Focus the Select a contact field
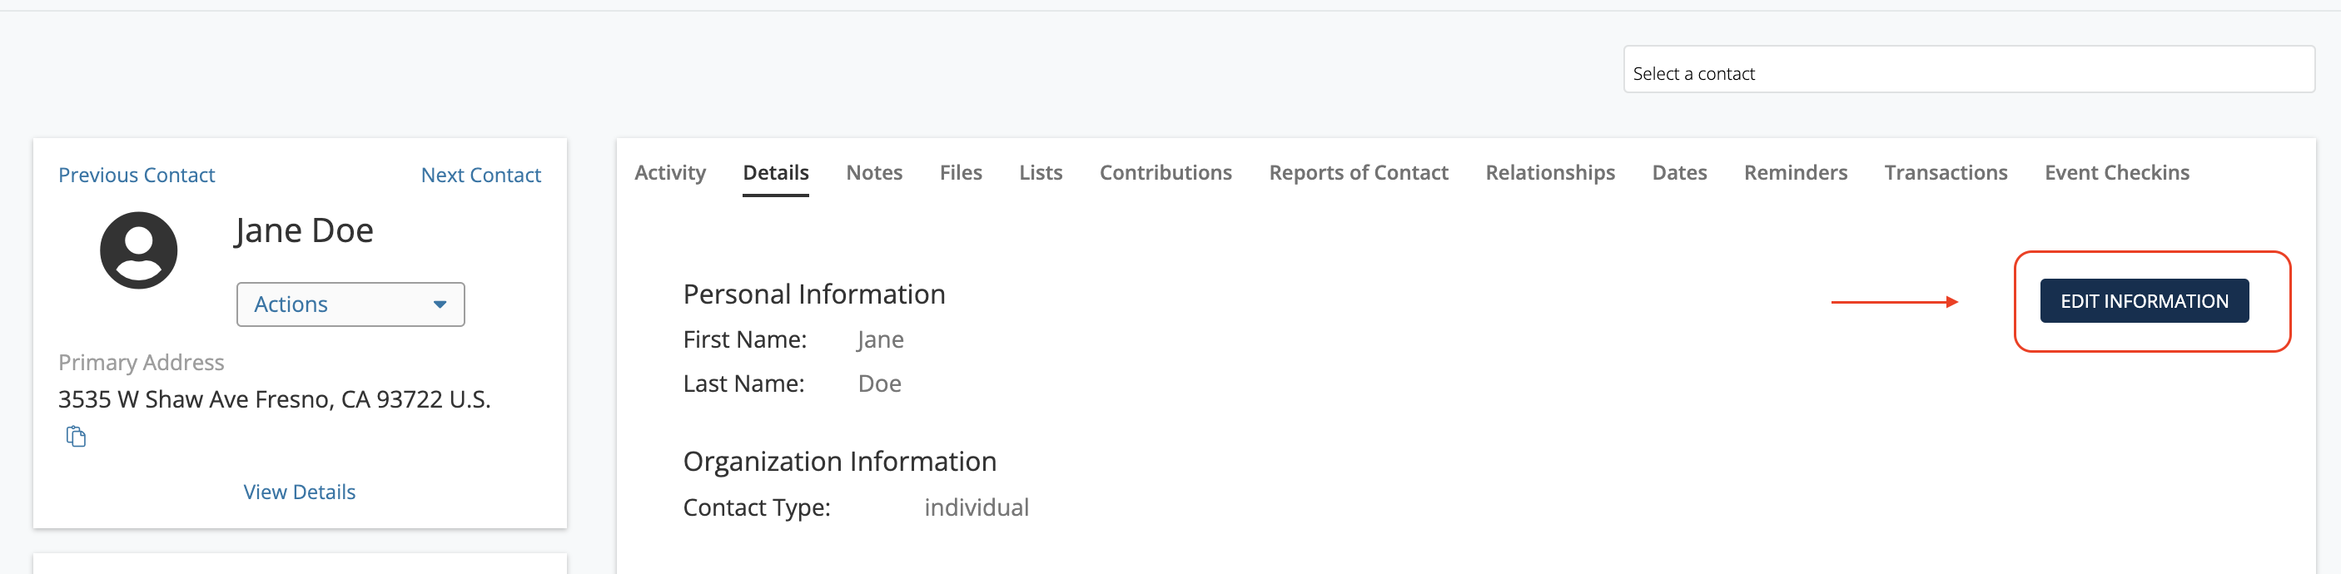The image size is (2341, 574). coord(1968,70)
